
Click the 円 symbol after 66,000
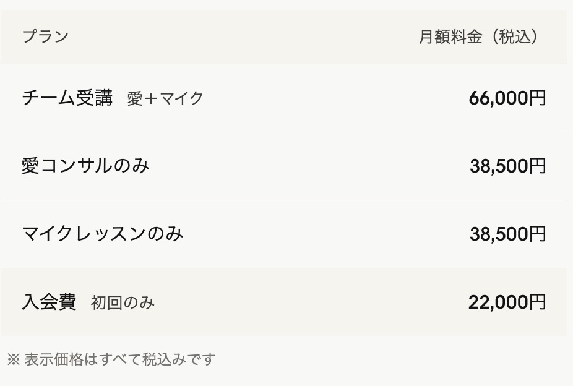pyautogui.click(x=538, y=98)
